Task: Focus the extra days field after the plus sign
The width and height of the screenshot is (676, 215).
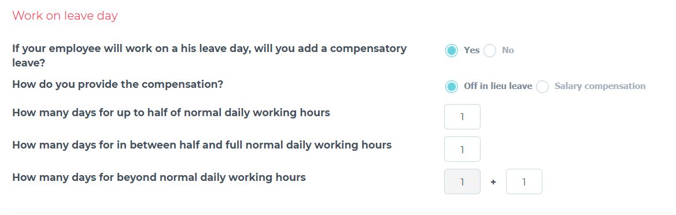Action: 524,181
